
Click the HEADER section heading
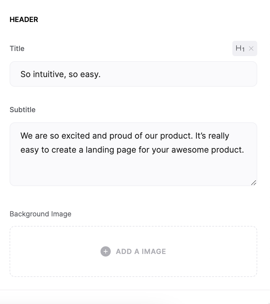pyautogui.click(x=24, y=19)
